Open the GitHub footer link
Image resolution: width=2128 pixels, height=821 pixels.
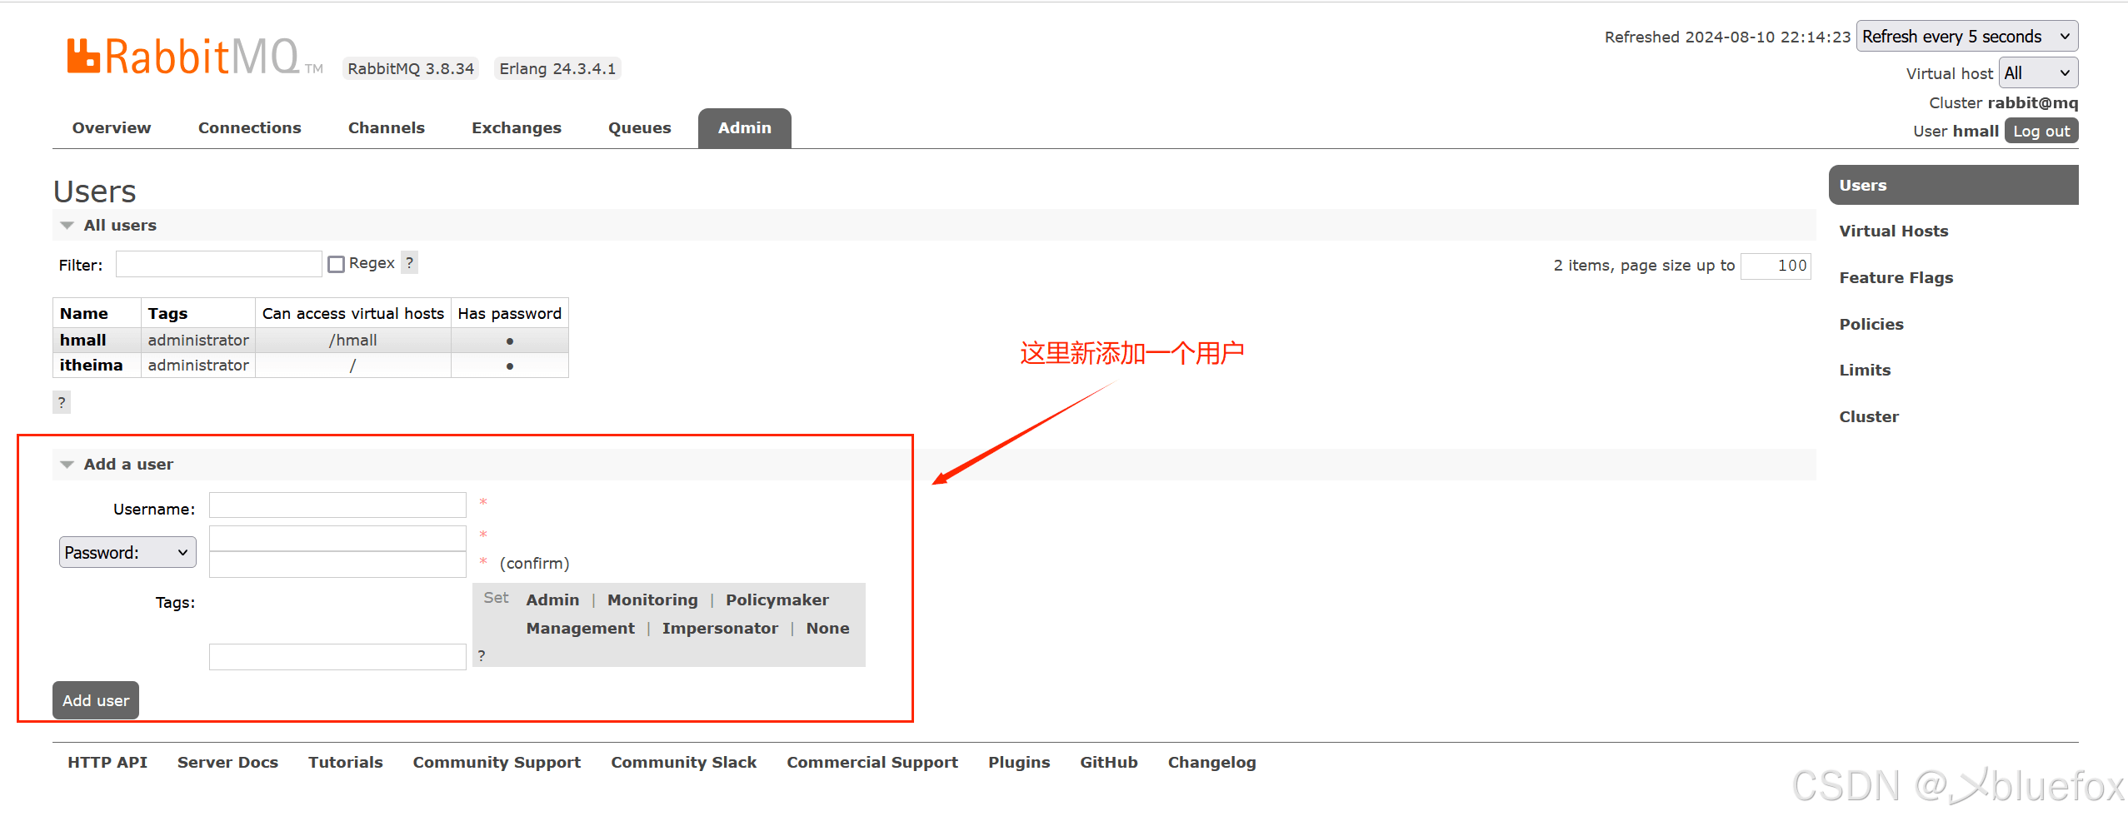coord(1109,762)
